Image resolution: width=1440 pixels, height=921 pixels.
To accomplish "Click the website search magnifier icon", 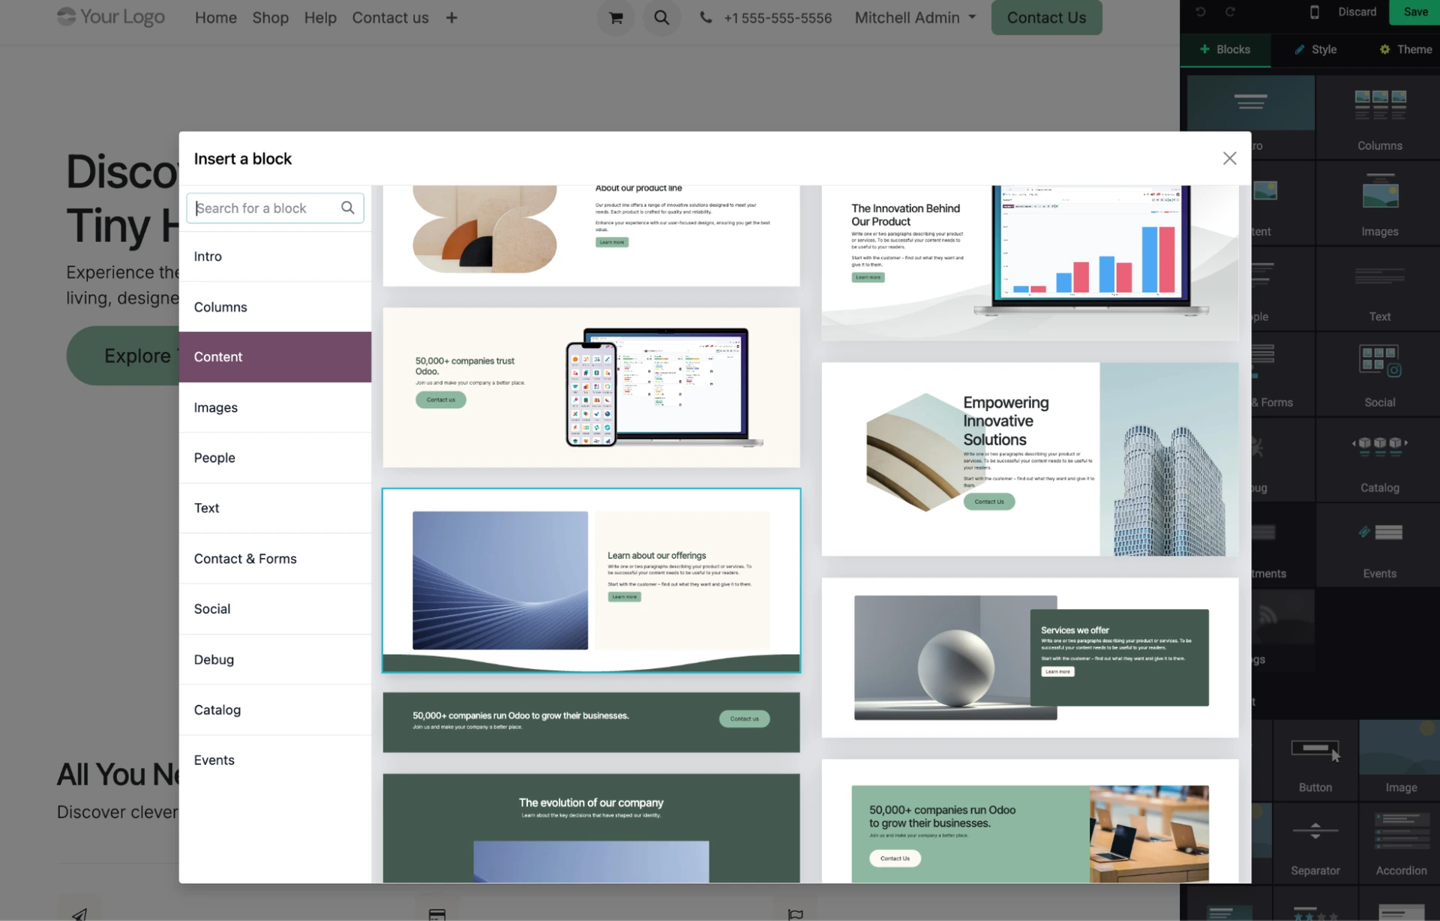I will tap(661, 17).
